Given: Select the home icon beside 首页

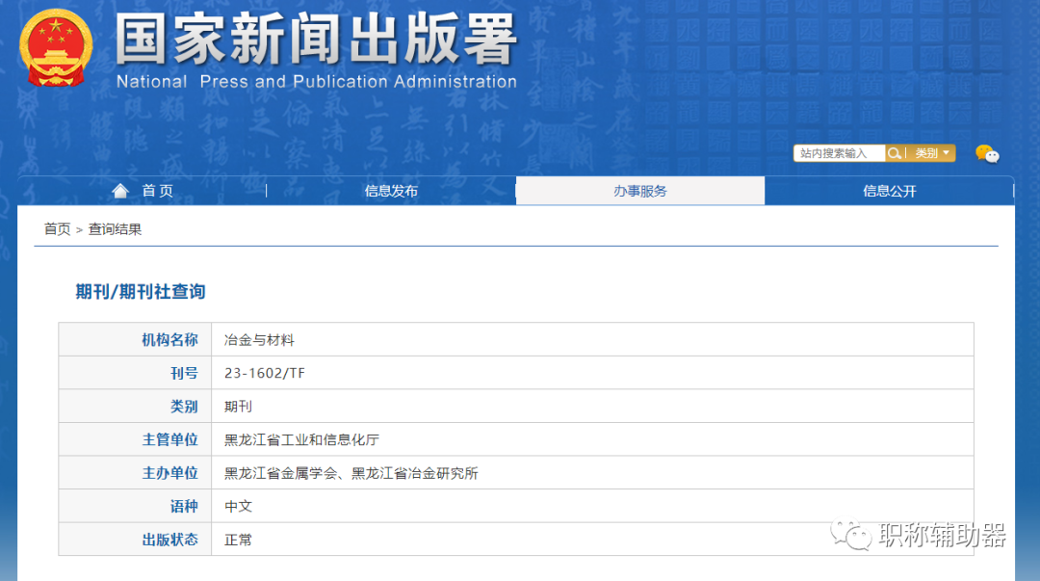Looking at the screenshot, I should point(119,190).
